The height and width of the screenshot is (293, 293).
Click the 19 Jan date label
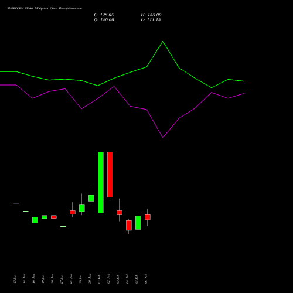43,279
